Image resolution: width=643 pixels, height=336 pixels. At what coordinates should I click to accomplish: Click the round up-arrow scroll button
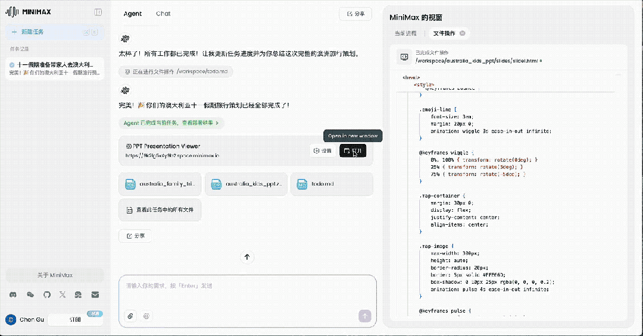[x=247, y=258]
